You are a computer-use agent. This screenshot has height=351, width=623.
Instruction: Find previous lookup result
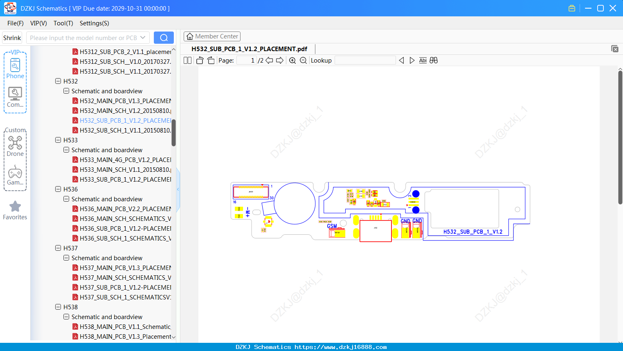coord(401,61)
